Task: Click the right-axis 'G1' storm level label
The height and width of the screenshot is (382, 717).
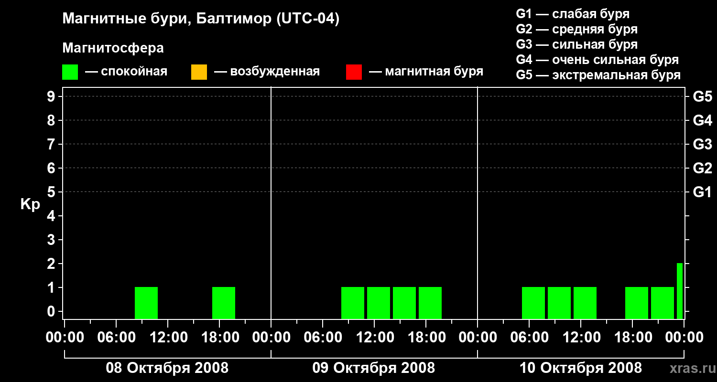Action: point(702,192)
